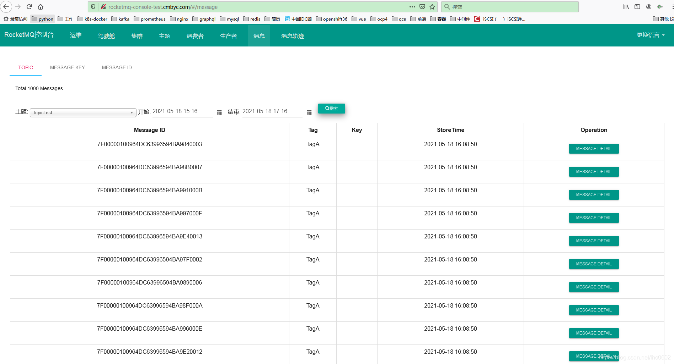Open the openshift36 bookmarks folder

point(332,19)
